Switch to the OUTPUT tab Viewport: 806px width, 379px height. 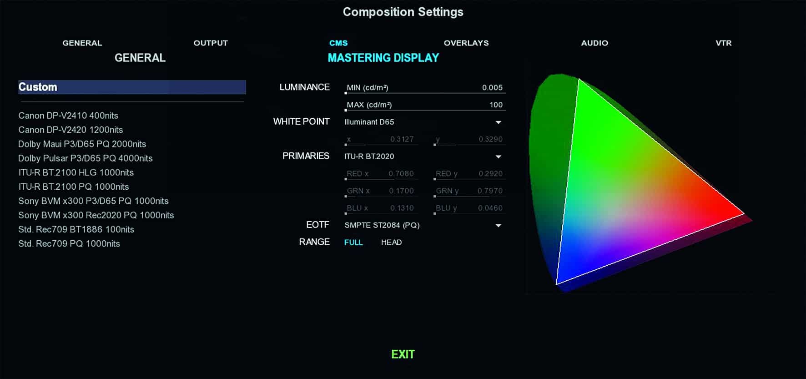tap(211, 43)
